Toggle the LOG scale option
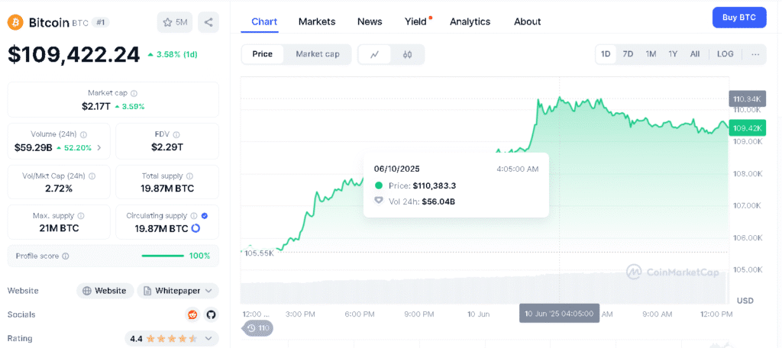This screenshot has height=348, width=782. (725, 54)
